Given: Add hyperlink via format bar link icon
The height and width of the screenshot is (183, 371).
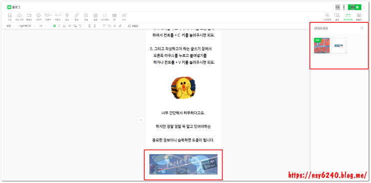Looking at the screenshot, I should pos(120,26).
